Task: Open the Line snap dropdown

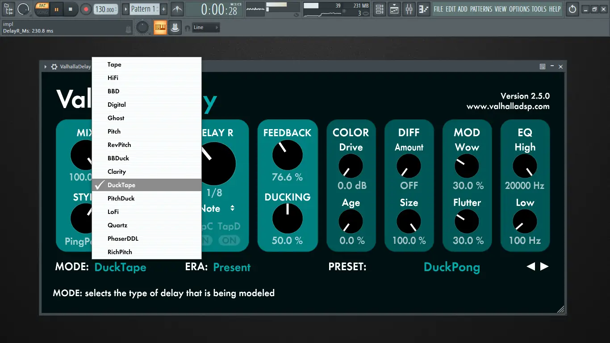Action: coord(206,28)
